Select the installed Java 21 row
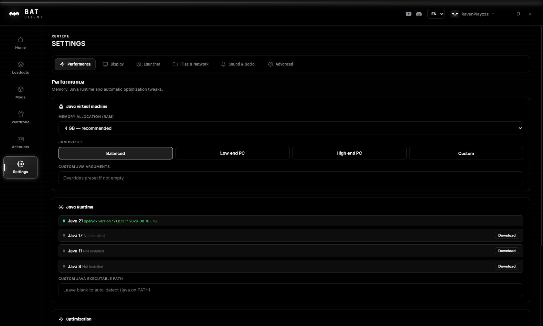This screenshot has height=326, width=543. tap(291, 221)
